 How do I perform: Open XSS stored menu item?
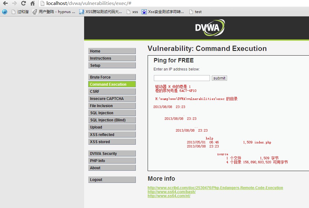click(x=112, y=142)
